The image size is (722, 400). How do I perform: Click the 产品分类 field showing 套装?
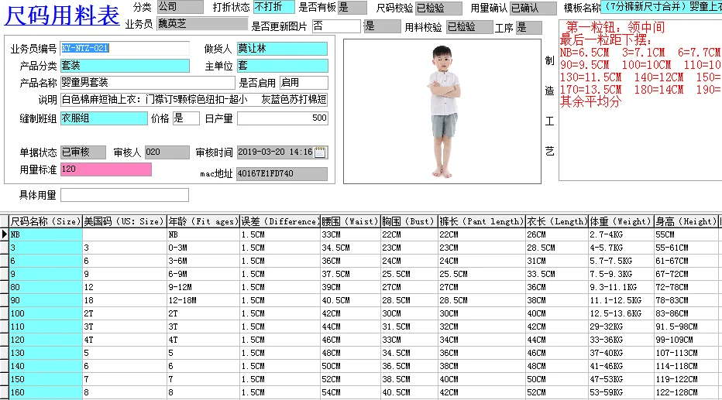pyautogui.click(x=125, y=66)
